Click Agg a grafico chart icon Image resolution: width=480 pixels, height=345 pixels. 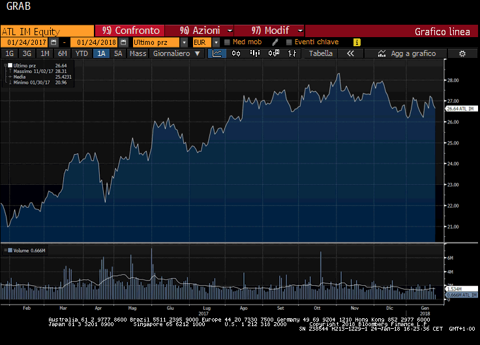(382, 53)
